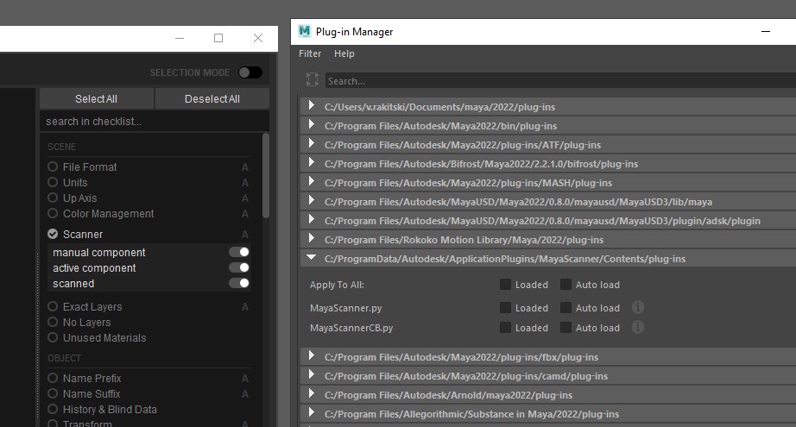The image size is (796, 427).
Task: Expand the ATF/plug-ins section
Action: coord(311,143)
